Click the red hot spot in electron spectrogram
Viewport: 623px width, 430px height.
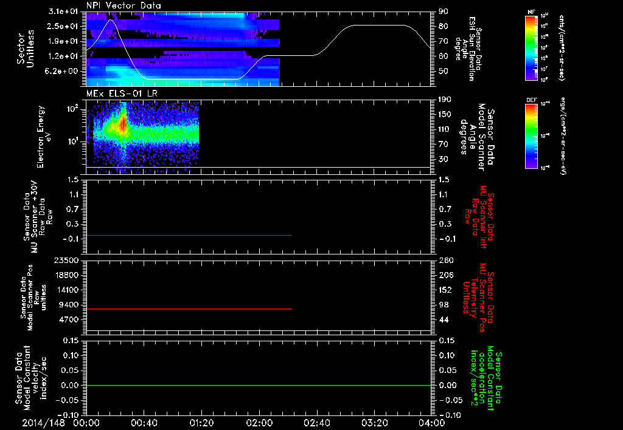[x=123, y=124]
